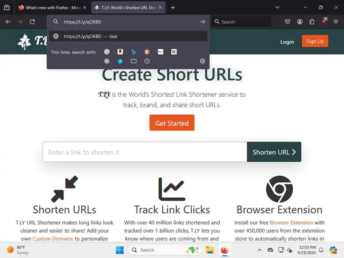Search this time with DuckDuckGo
Screen dimensions: 344x258
coord(147,52)
